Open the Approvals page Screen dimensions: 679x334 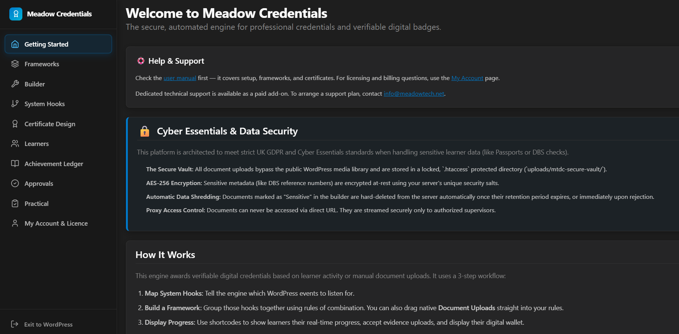[x=58, y=184]
